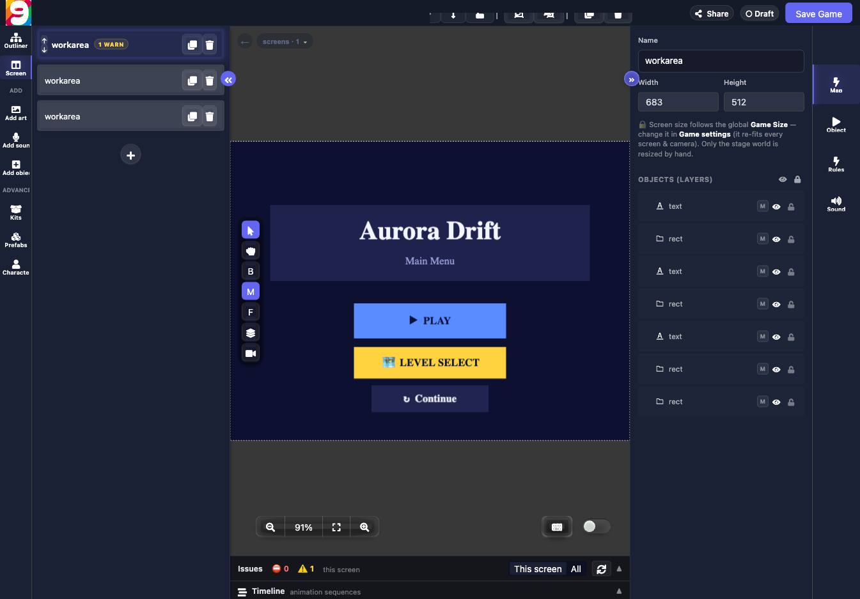Image resolution: width=860 pixels, height=599 pixels.
Task: Show All issues
Action: tap(576, 569)
